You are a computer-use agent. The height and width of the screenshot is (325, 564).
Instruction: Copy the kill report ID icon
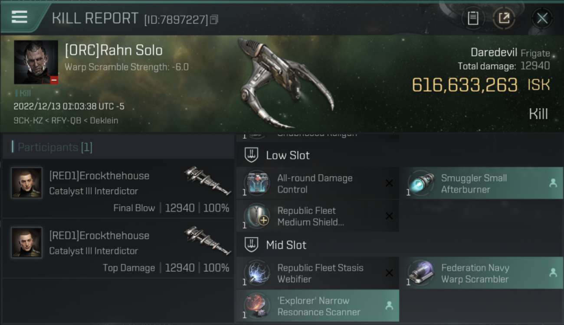point(214,19)
